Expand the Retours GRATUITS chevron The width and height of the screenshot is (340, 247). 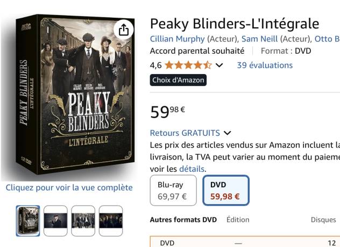pyautogui.click(x=227, y=133)
